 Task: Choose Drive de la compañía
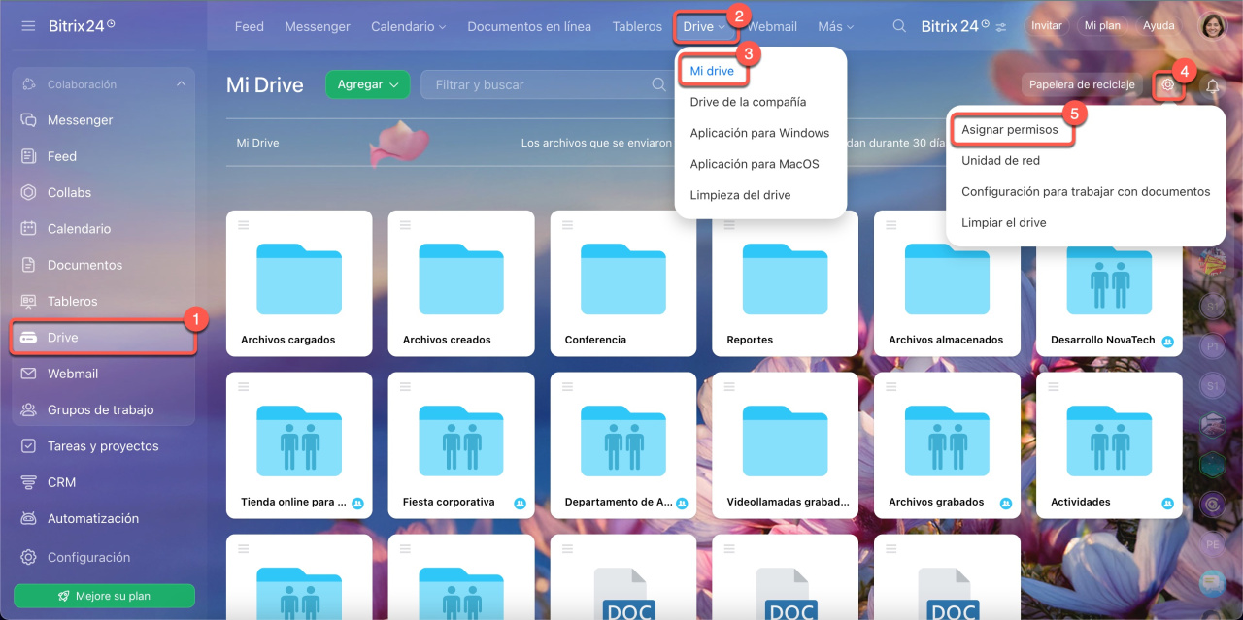(748, 102)
